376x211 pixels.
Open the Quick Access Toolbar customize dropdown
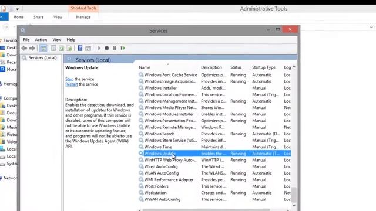point(18,9)
